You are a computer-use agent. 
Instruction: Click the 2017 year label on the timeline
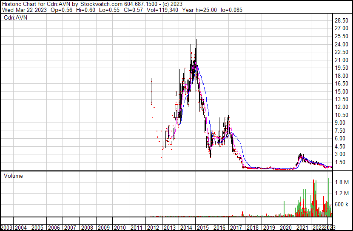click(236, 228)
